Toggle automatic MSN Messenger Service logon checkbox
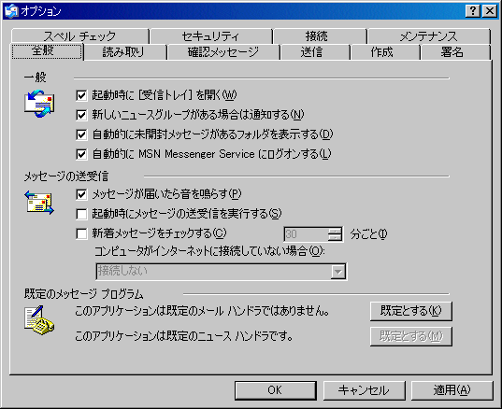The image size is (502, 409). pos(81,154)
